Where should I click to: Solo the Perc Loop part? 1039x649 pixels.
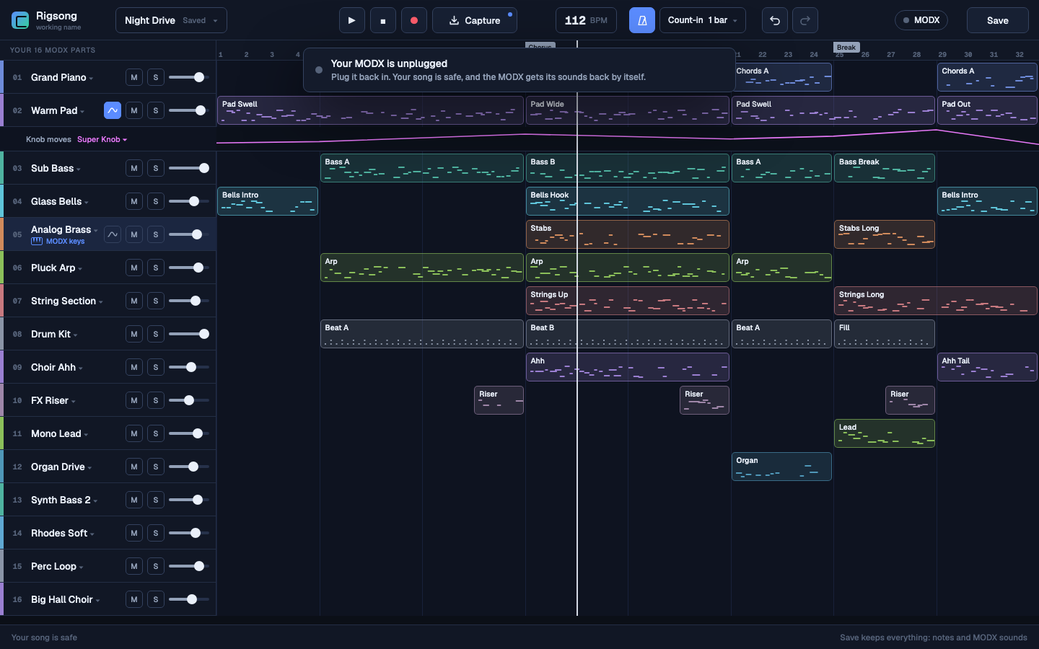[x=156, y=566]
